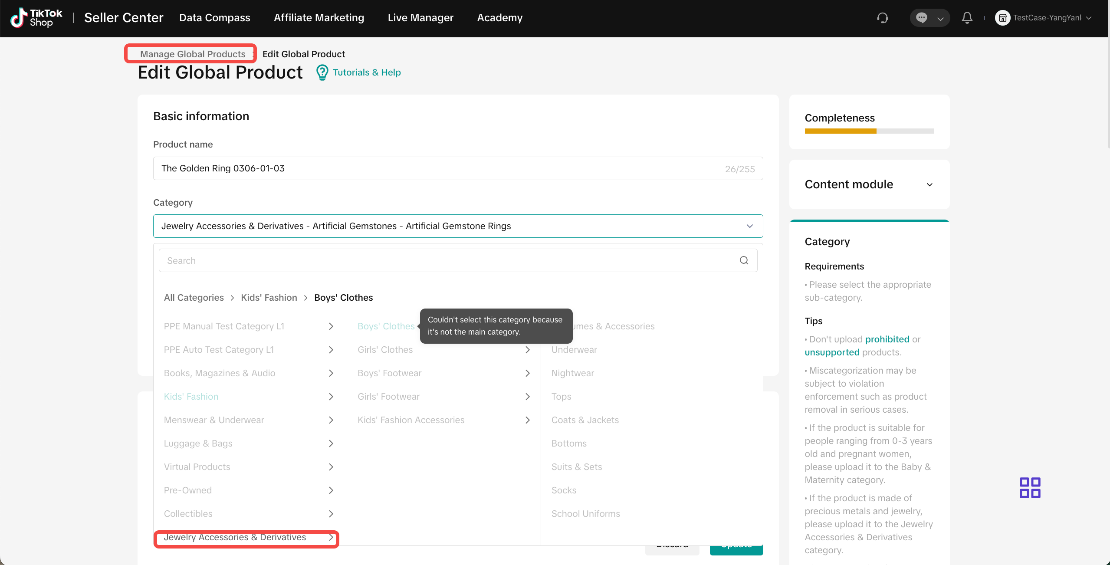The width and height of the screenshot is (1110, 565).
Task: Collapse the Category dropdown selector
Action: [x=749, y=226]
